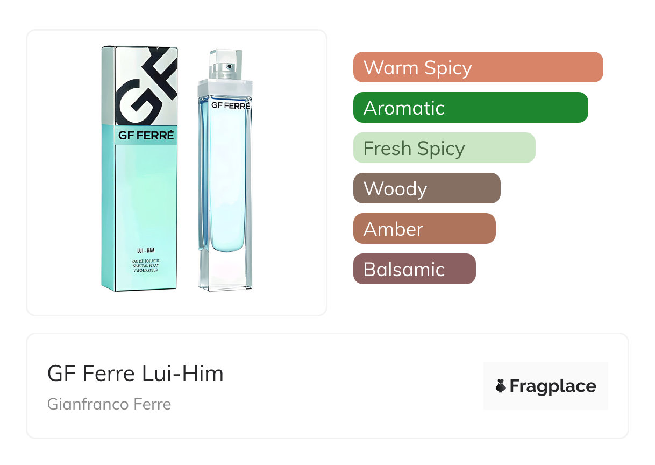
Task: Choose the Fresh Spicy accord bar
Action: tap(444, 148)
